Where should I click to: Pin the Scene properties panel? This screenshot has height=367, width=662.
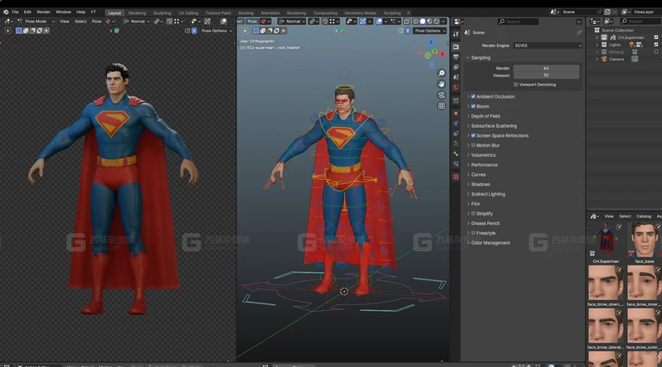click(579, 32)
